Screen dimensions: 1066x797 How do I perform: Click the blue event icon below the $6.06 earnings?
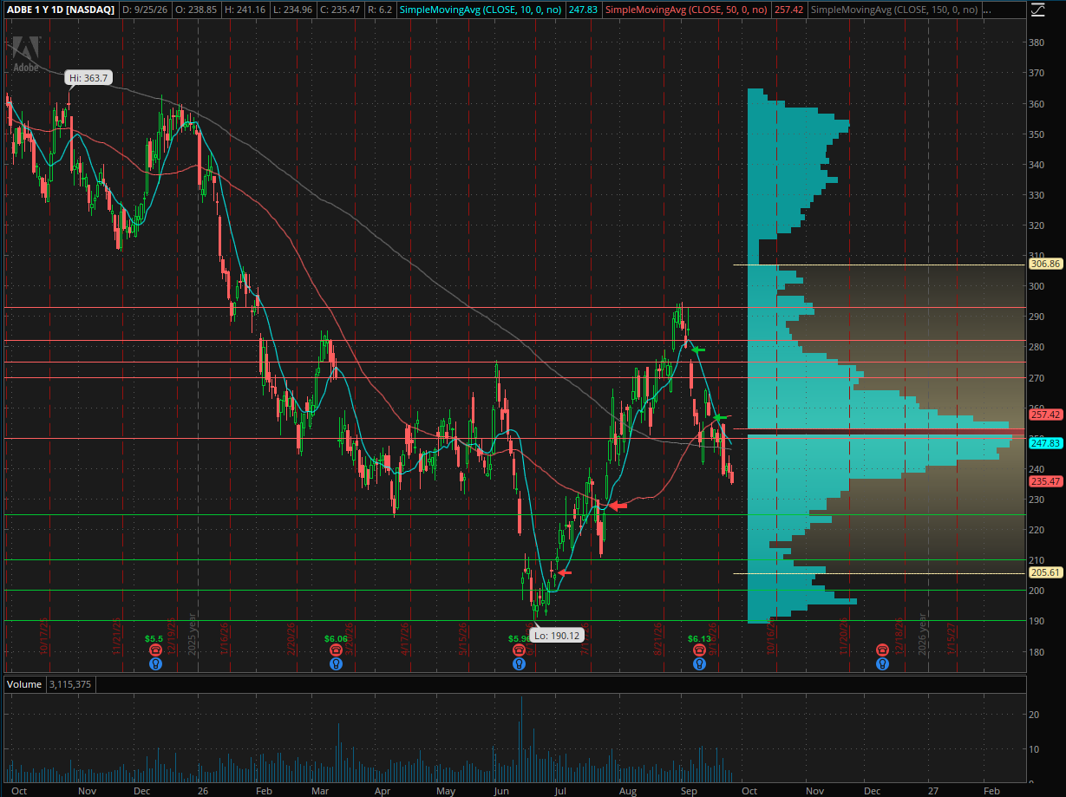tap(336, 664)
